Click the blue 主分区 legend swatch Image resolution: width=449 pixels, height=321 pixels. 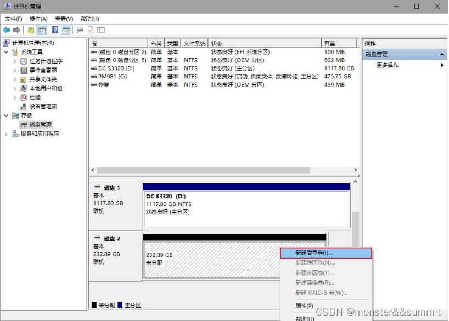pyautogui.click(x=120, y=305)
